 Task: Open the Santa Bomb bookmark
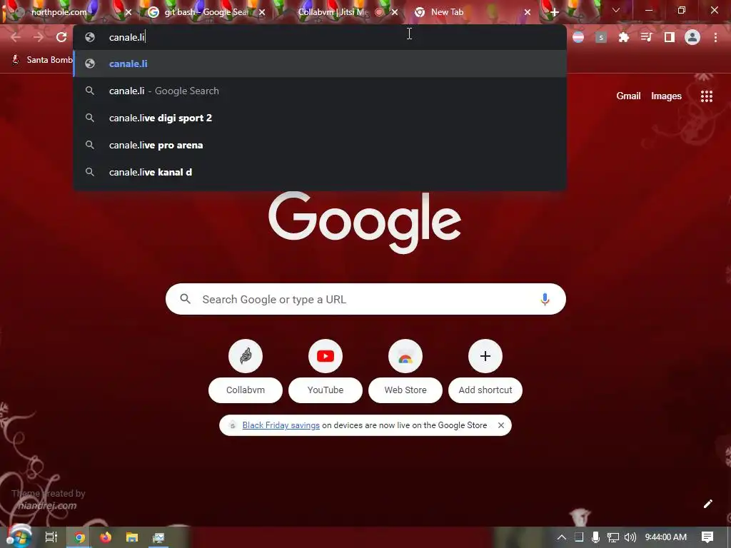coord(44,60)
